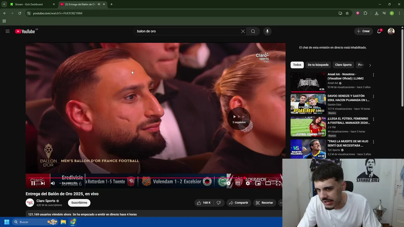Install the app via the address bar icon
The height and width of the screenshot is (227, 404).
340,13
